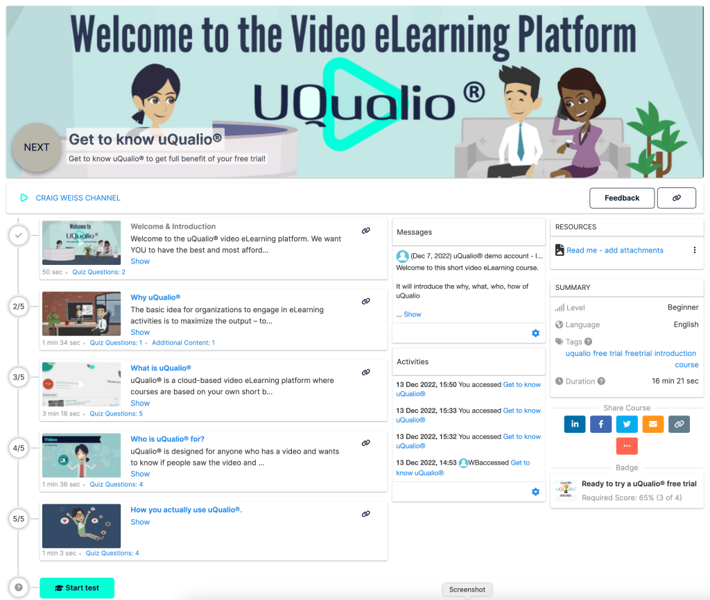
Task: Open the Craig Weiss Channel link
Action: coord(78,198)
